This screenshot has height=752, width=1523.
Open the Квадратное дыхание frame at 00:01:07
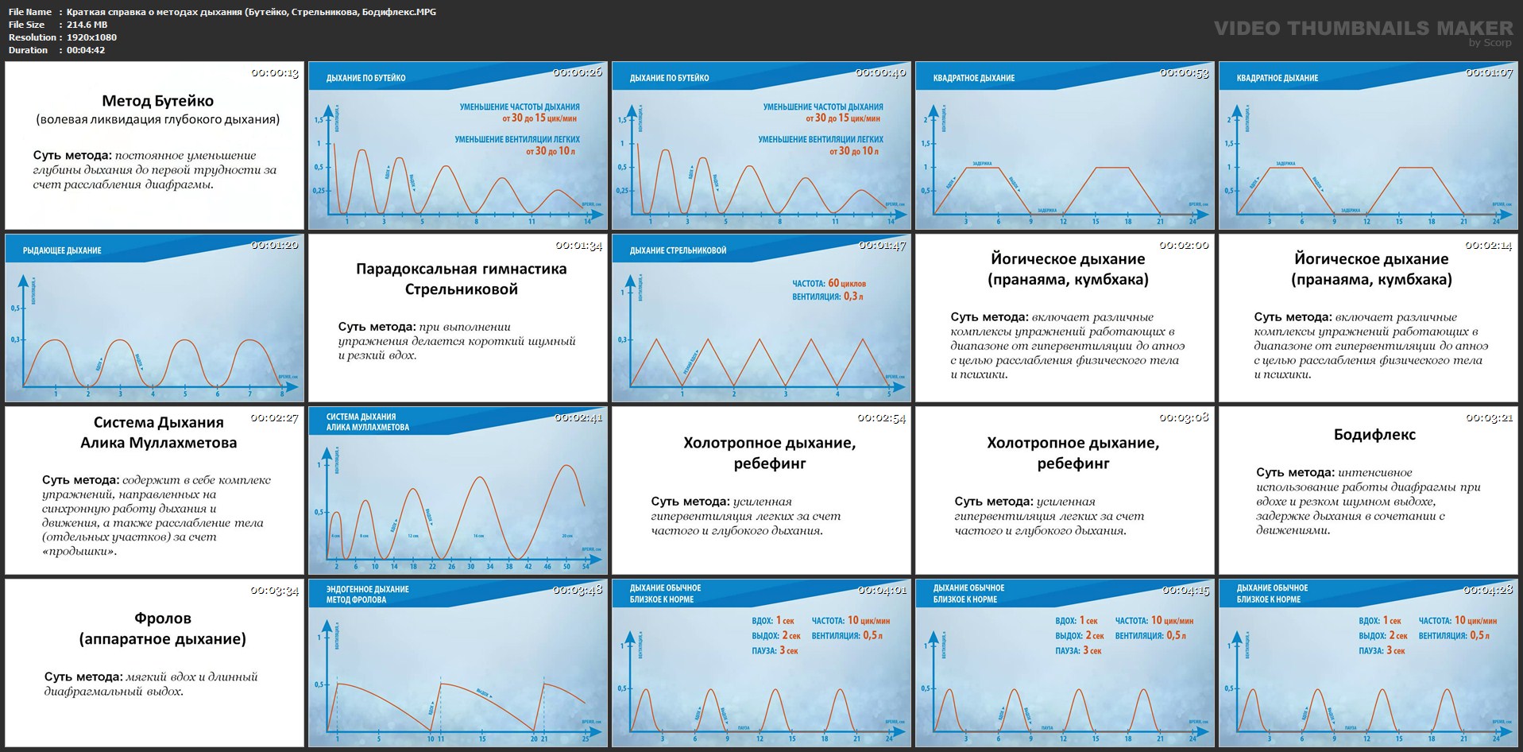1369,145
